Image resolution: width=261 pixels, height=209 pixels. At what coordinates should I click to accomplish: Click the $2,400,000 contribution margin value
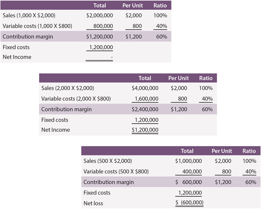click(145, 109)
